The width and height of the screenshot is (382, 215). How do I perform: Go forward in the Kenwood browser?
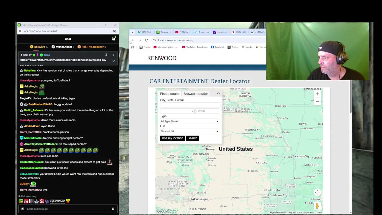click(140, 40)
